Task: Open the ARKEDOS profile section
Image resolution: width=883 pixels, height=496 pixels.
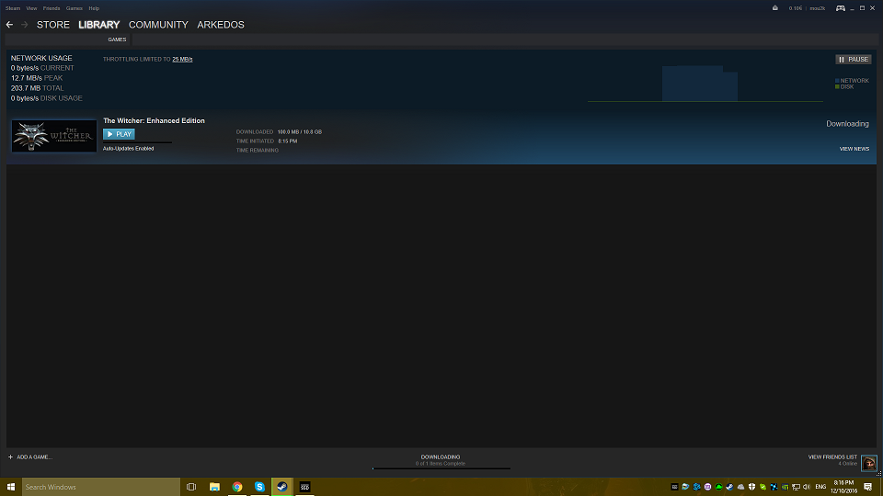Action: pos(221,25)
